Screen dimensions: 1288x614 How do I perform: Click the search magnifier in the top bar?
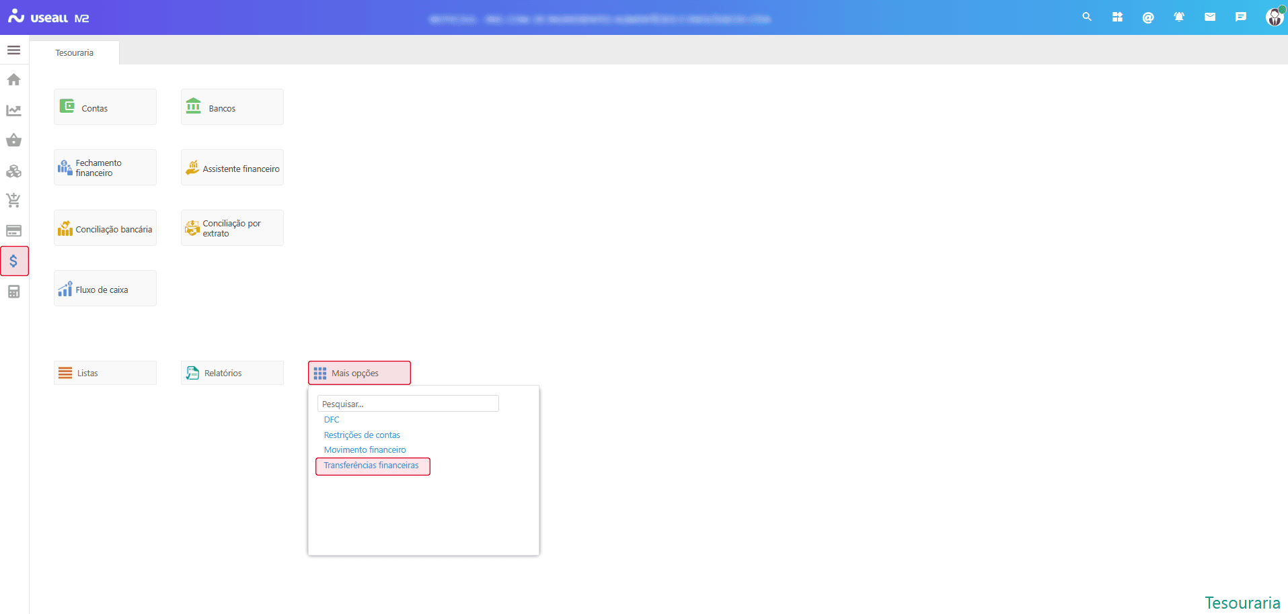coord(1086,17)
